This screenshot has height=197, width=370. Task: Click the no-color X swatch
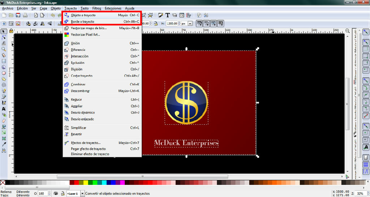3,183
